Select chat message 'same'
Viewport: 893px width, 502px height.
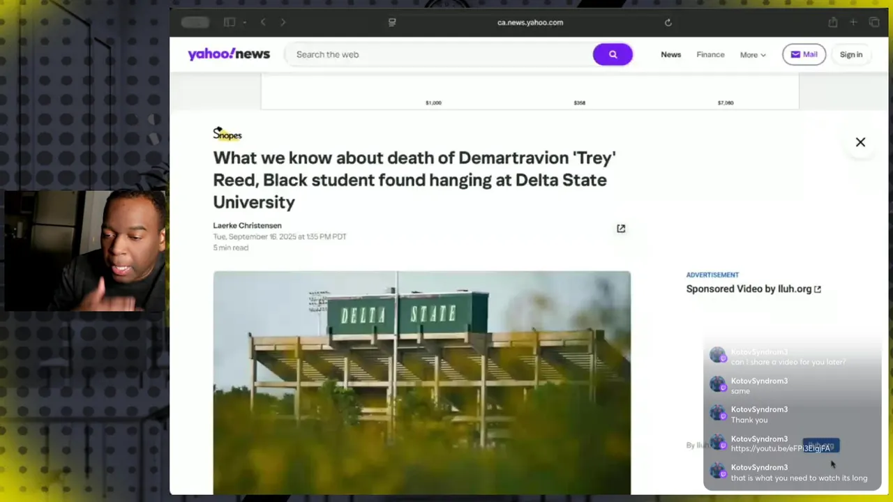740,391
